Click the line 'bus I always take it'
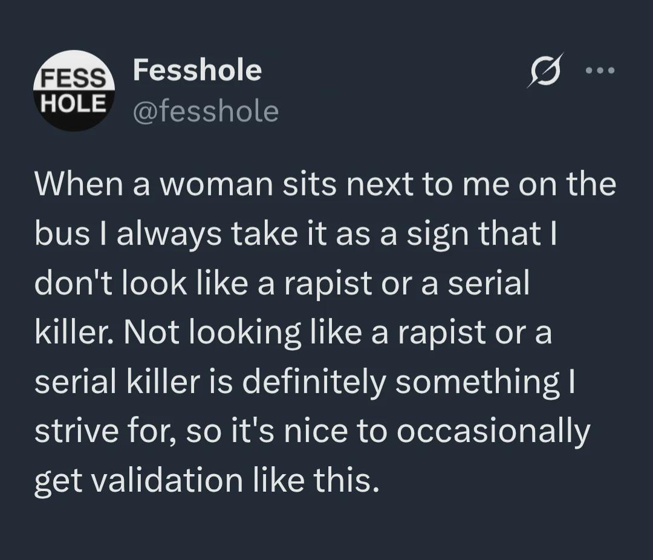The height and width of the screenshot is (560, 653). [x=296, y=234]
